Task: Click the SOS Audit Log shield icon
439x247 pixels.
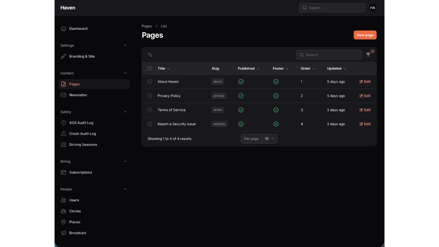Action: [x=63, y=123]
